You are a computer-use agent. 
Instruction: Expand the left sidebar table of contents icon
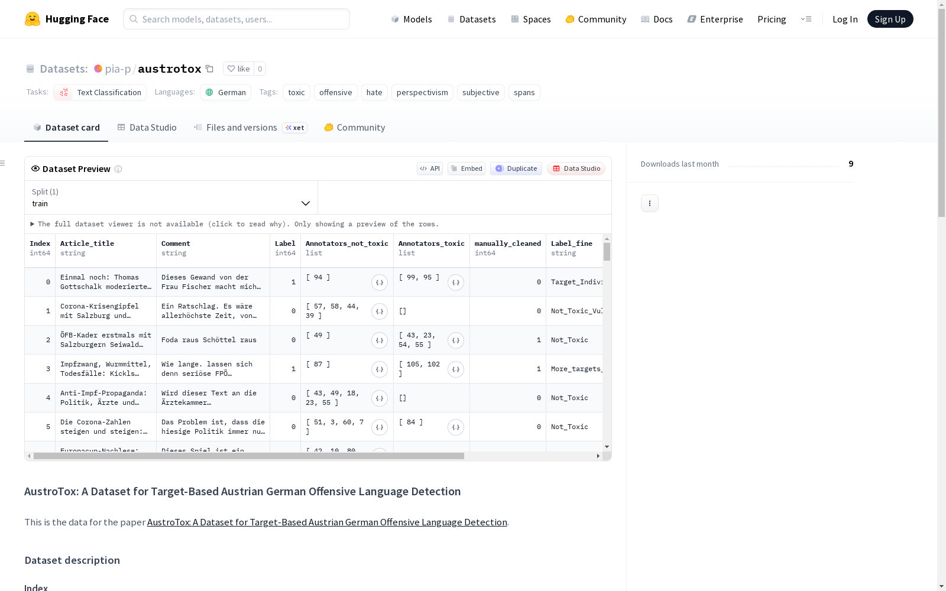(3, 163)
